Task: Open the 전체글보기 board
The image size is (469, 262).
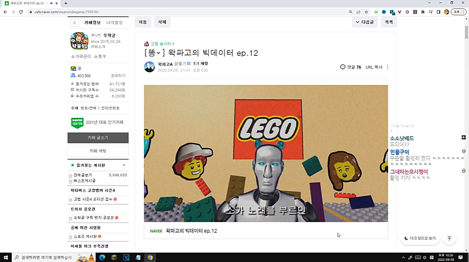Action: click(83, 175)
